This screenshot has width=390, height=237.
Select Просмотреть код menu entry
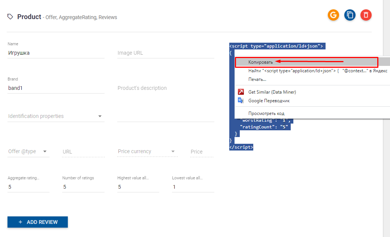pos(266,113)
